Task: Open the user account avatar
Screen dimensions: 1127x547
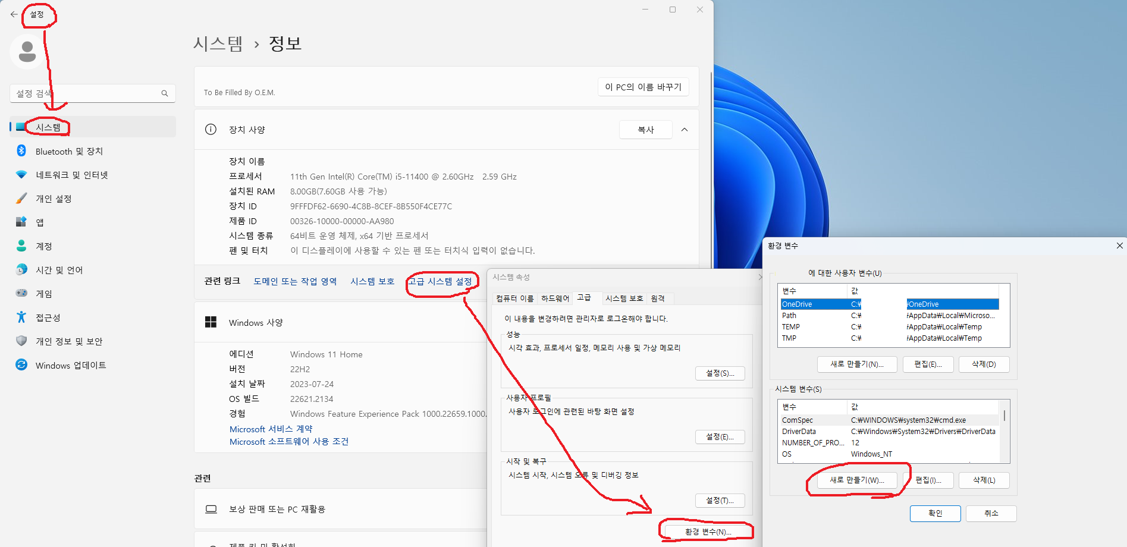Action: click(27, 52)
